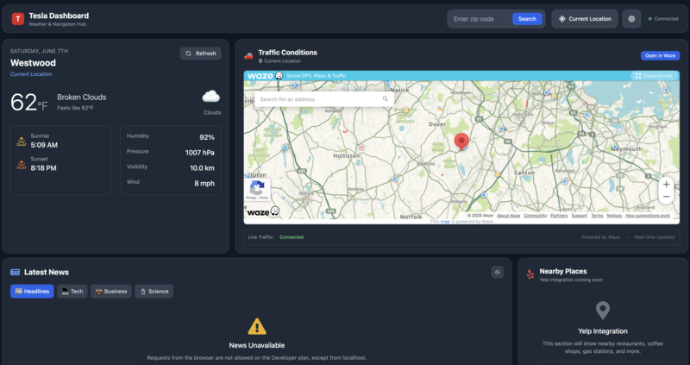Refresh the weather data
690x365 pixels.
tap(201, 53)
